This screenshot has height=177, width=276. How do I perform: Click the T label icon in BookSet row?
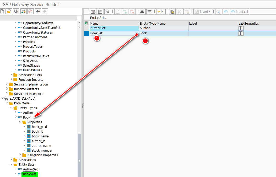point(241,34)
